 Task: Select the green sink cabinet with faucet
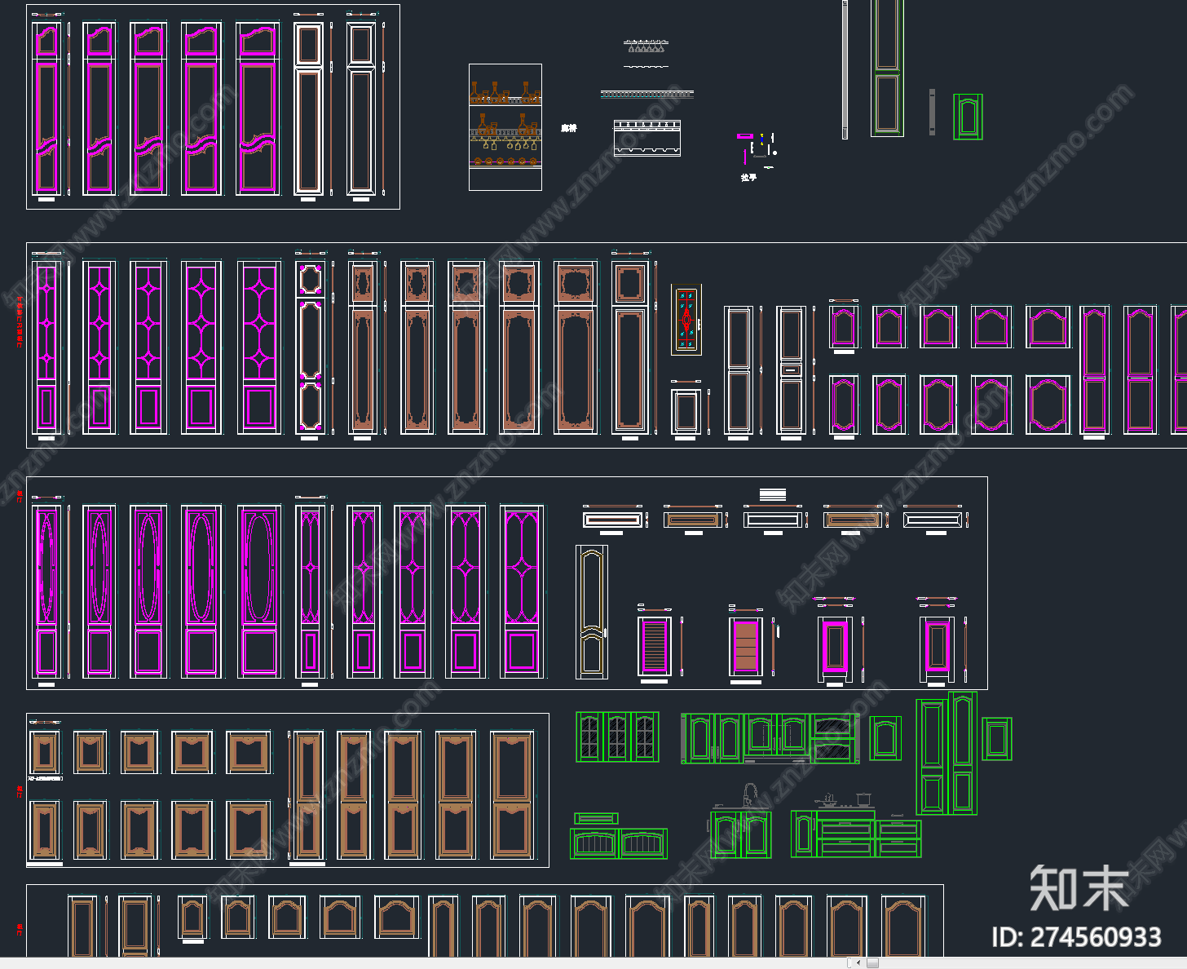(x=741, y=821)
